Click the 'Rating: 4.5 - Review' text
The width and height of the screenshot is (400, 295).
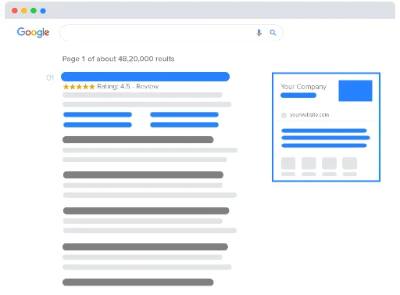point(128,86)
